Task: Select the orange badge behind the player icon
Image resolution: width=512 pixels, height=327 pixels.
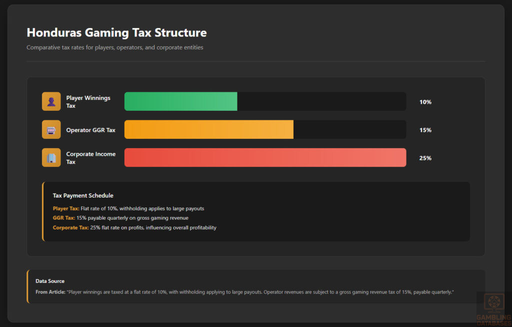Action: [51, 101]
